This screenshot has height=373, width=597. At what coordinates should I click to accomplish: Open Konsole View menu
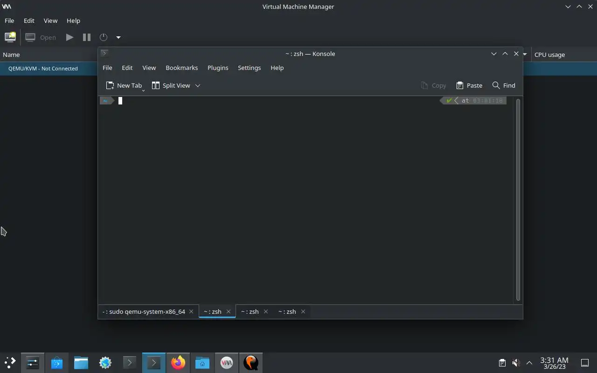click(x=149, y=68)
